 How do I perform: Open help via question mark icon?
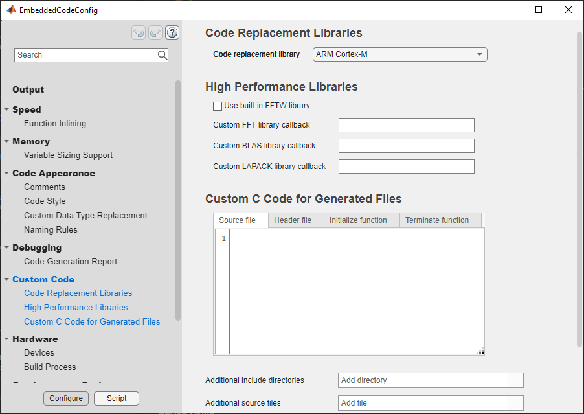point(172,33)
